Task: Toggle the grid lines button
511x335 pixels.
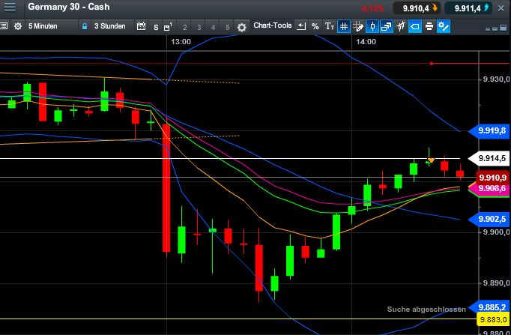Action: pyautogui.click(x=343, y=26)
